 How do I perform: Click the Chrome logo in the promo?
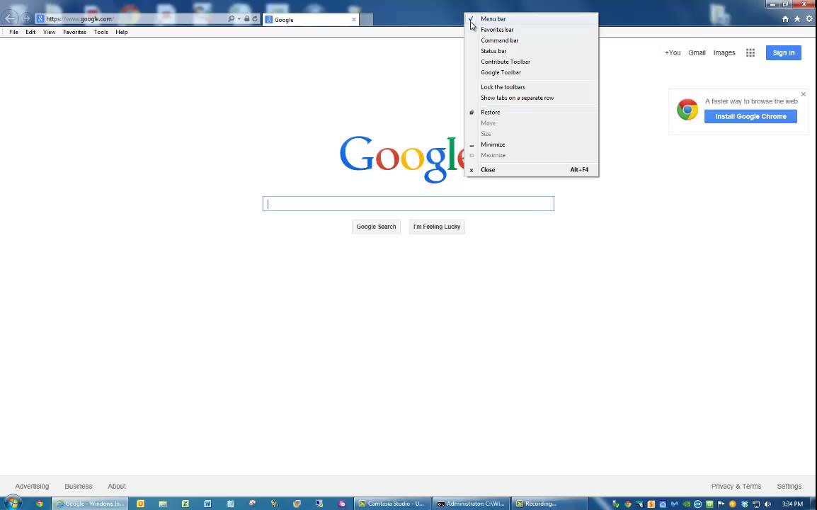pyautogui.click(x=687, y=110)
